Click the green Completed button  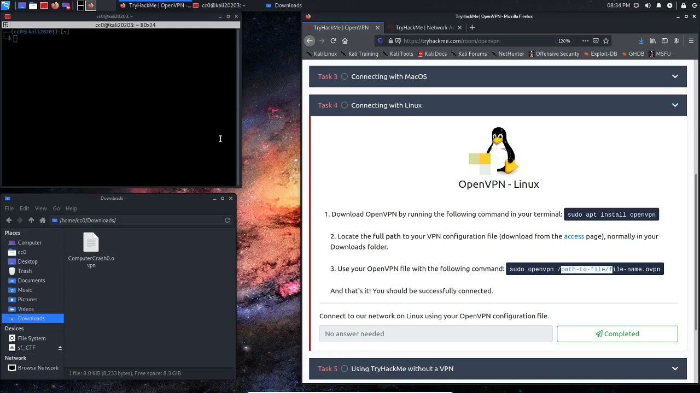coord(617,334)
